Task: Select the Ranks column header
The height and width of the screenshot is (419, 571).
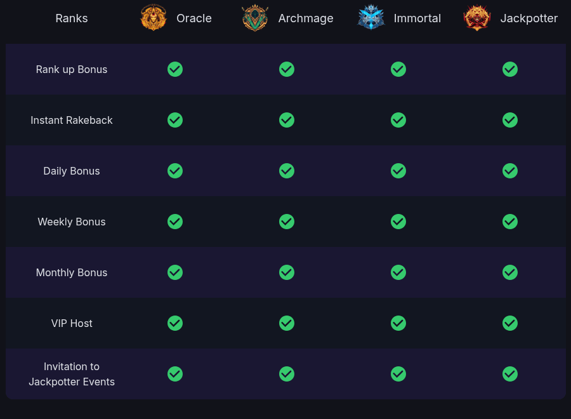Action: 72,18
